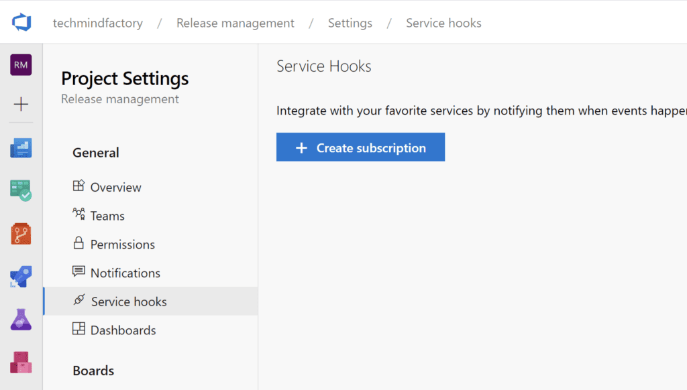Image resolution: width=687 pixels, height=390 pixels.
Task: Open Test Plans flask icon
Action: [x=21, y=319]
